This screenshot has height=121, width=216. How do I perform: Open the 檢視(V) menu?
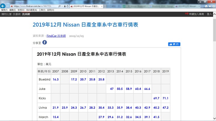[21, 10]
